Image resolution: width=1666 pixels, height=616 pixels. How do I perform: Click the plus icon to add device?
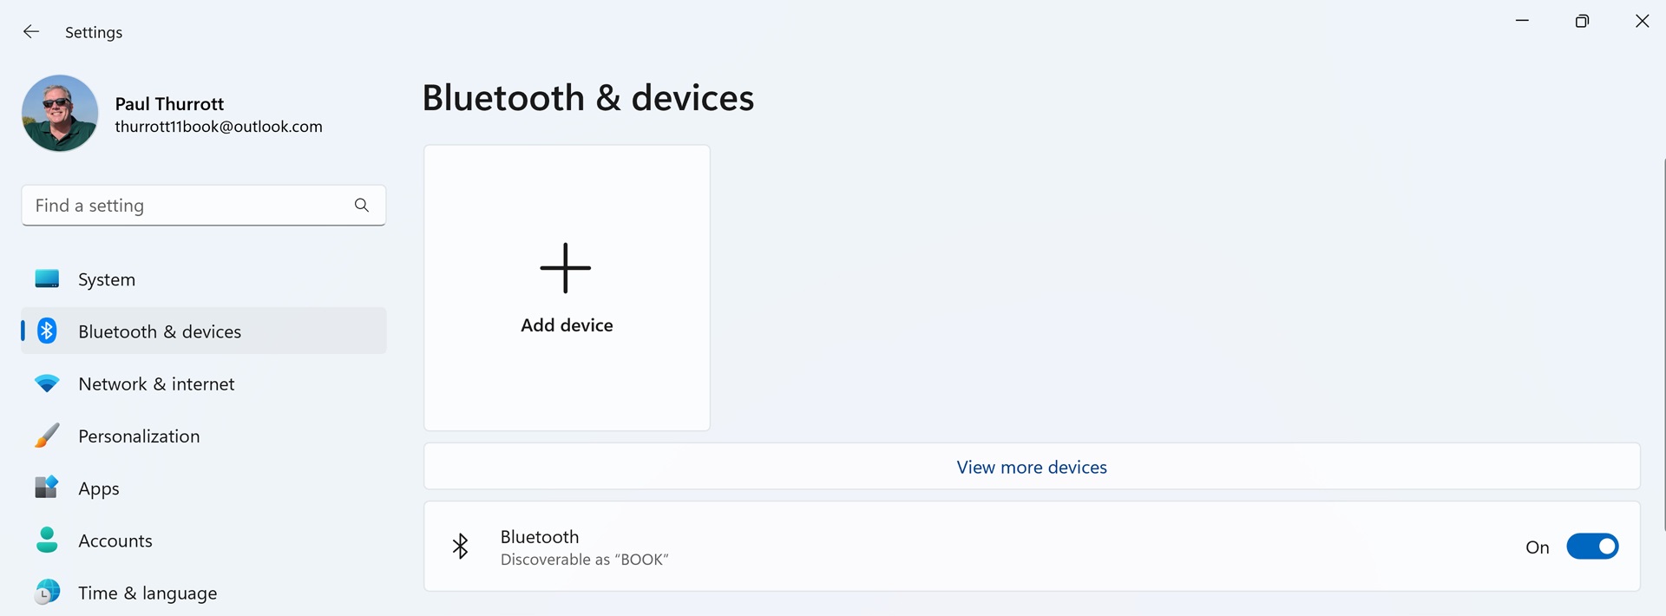click(x=566, y=267)
